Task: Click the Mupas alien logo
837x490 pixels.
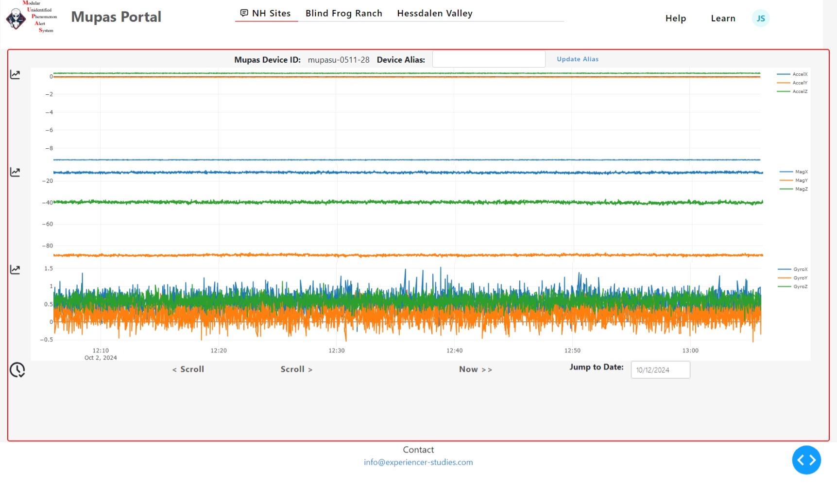Action: (16, 18)
